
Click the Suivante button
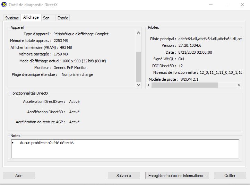pos(124,175)
